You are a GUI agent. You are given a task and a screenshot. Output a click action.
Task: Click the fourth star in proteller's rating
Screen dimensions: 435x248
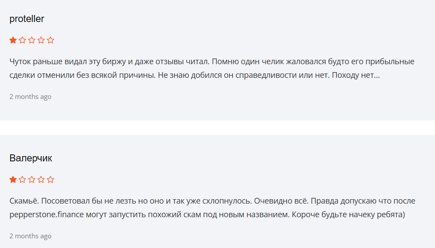(41, 40)
